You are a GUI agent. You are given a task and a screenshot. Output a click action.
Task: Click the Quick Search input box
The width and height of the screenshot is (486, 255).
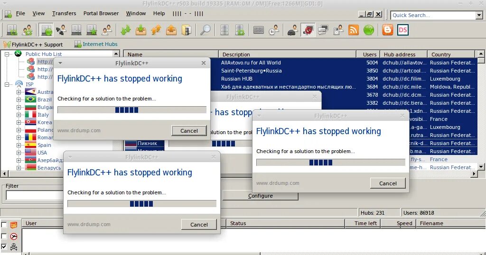coord(433,15)
